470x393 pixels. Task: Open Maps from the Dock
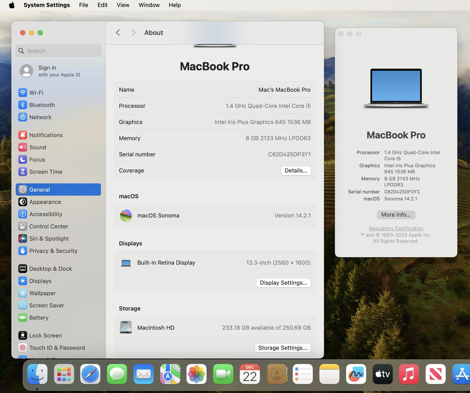170,374
